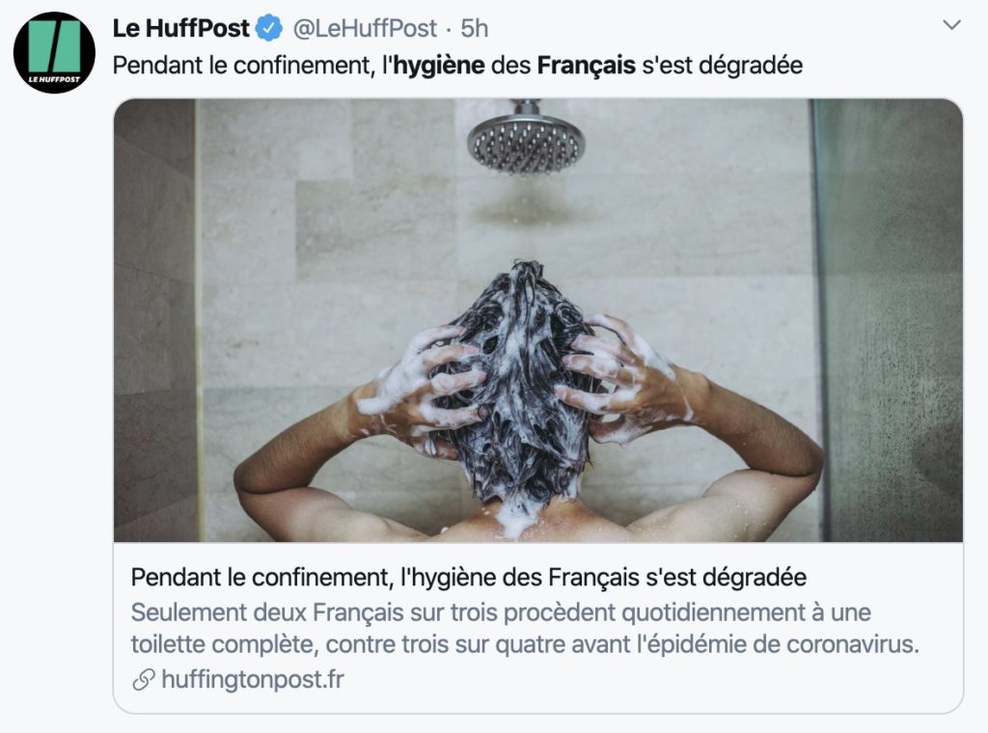Screen dimensions: 988x733
Task: Open the article headline below the image
Action: click(469, 578)
